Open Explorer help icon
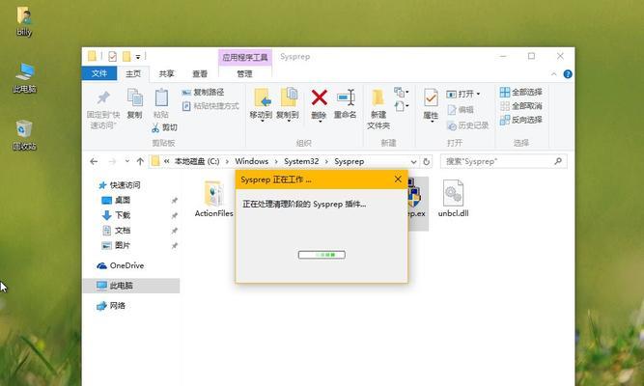Viewport: 644px width, 386px height. [x=568, y=74]
